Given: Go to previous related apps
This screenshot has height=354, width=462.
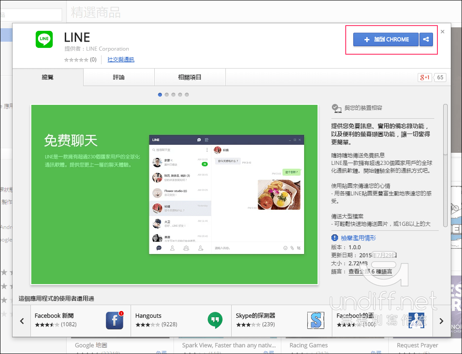Looking at the screenshot, I should (22, 321).
